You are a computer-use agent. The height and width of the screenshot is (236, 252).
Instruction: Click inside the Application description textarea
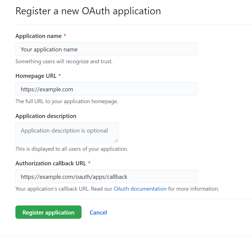pos(67,133)
